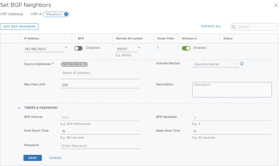
Task: Click the Enter Password field
Action: [100, 146]
